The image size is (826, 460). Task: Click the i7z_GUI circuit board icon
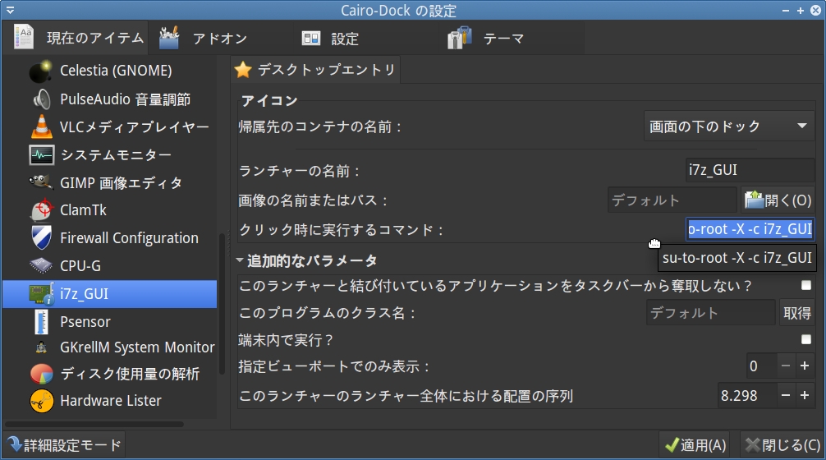point(41,294)
